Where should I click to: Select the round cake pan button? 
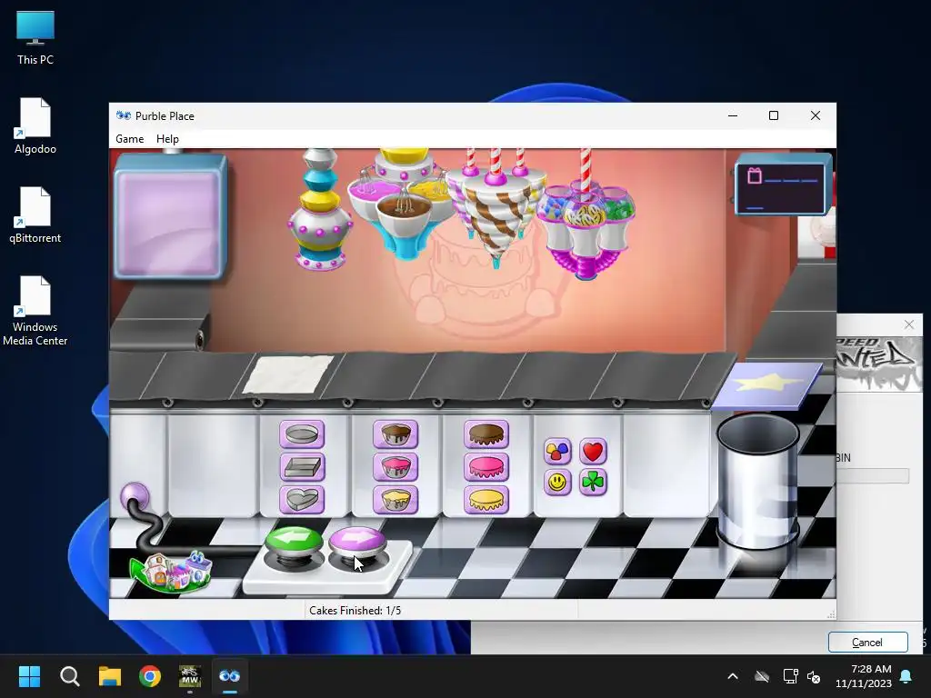302,434
